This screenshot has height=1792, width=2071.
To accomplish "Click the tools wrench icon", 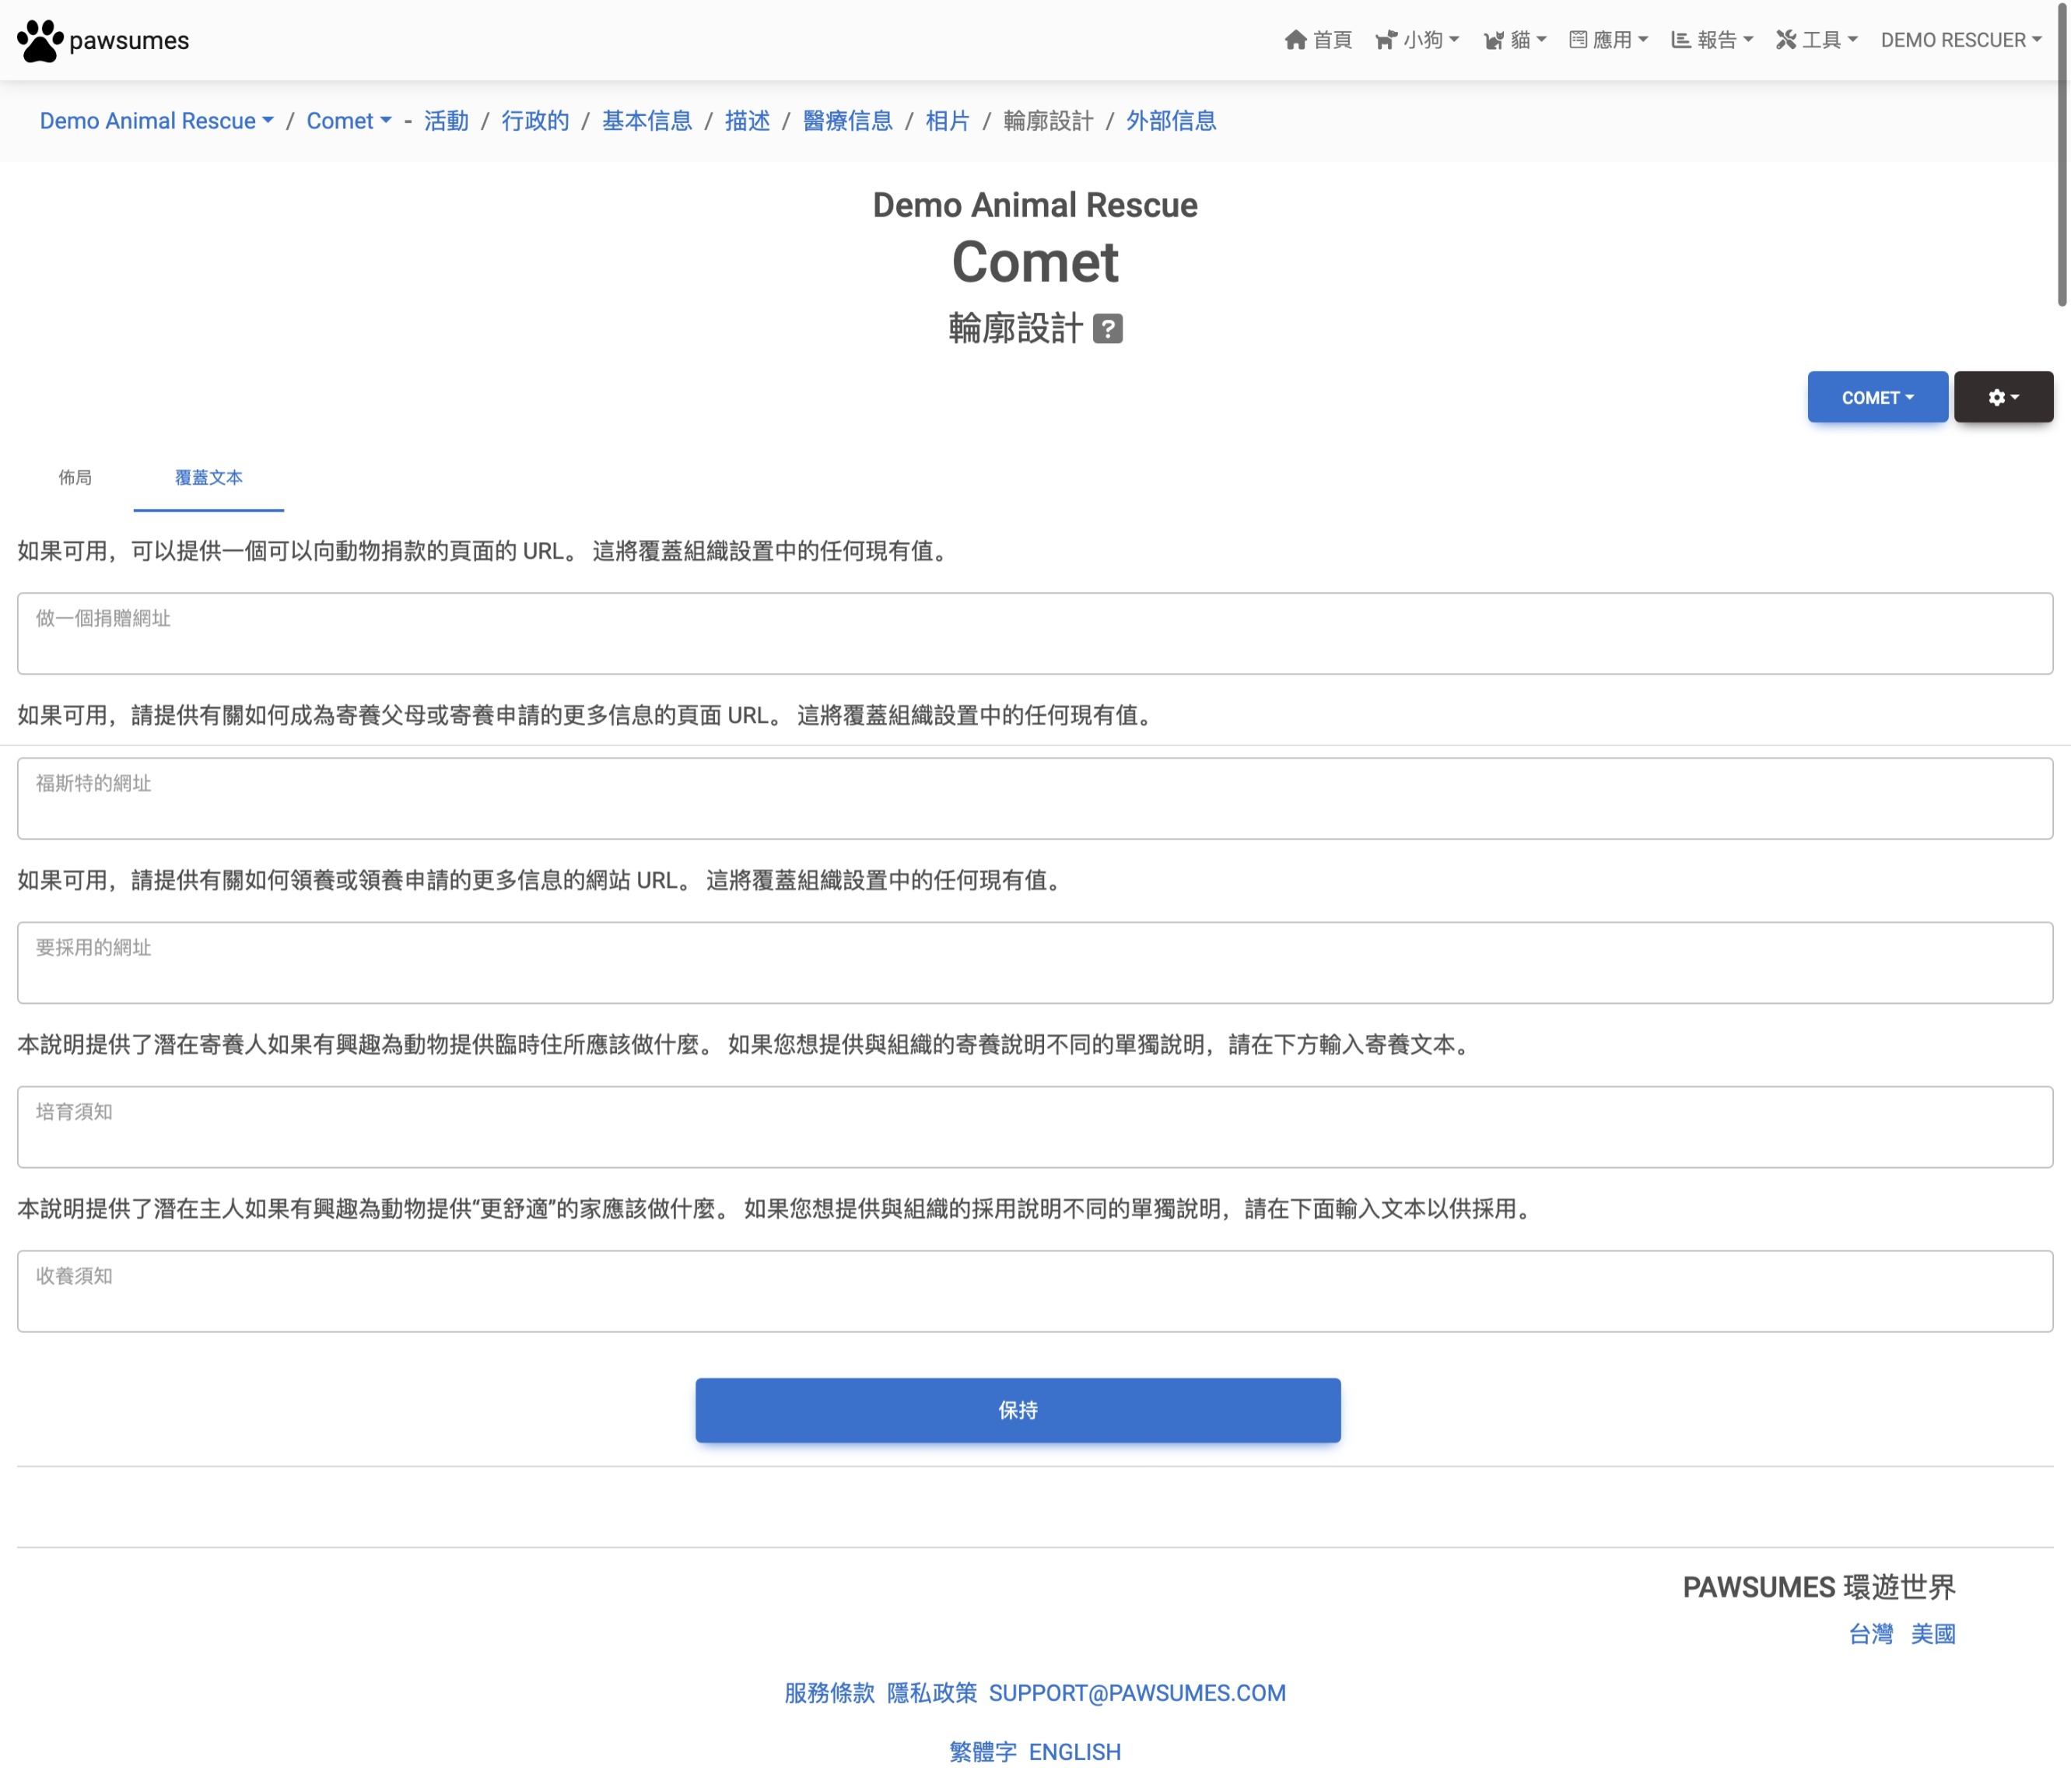I will pyautogui.click(x=1785, y=40).
